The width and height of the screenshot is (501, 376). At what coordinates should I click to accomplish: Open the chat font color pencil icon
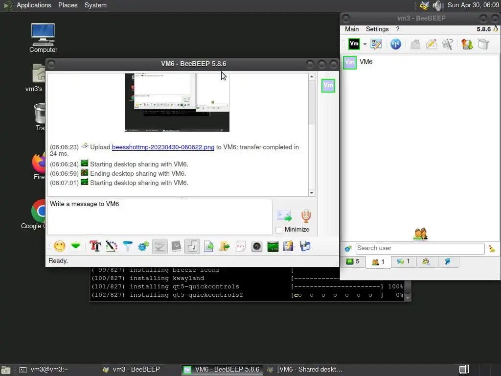click(112, 246)
